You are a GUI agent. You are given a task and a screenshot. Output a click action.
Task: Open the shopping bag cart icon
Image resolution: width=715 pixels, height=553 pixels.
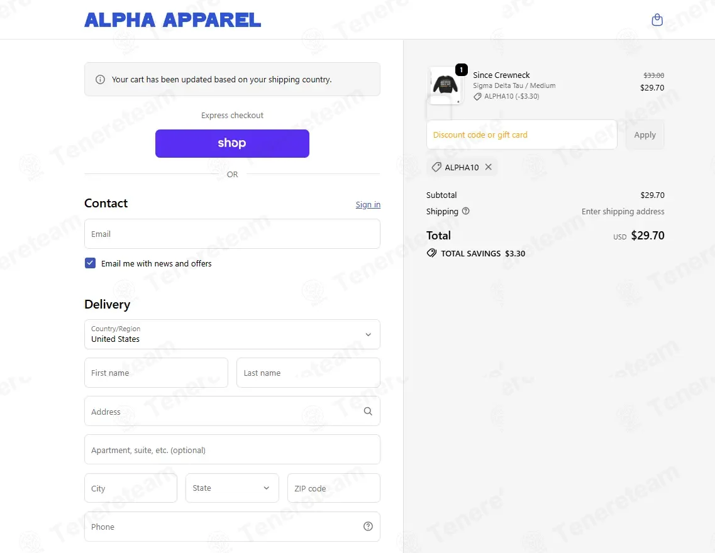pyautogui.click(x=657, y=20)
